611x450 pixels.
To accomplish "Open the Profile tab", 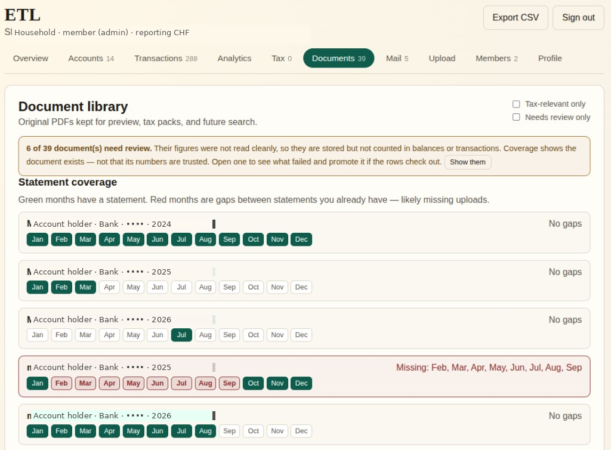I will tap(550, 58).
